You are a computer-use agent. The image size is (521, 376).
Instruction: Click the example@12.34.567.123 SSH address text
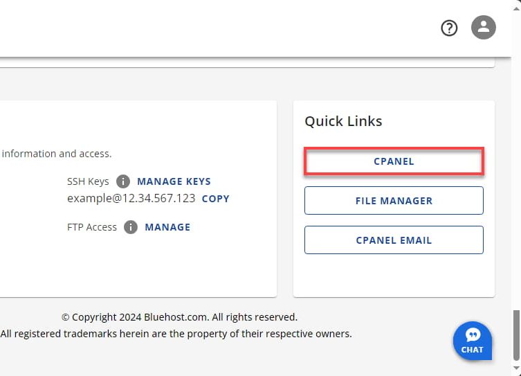point(131,198)
